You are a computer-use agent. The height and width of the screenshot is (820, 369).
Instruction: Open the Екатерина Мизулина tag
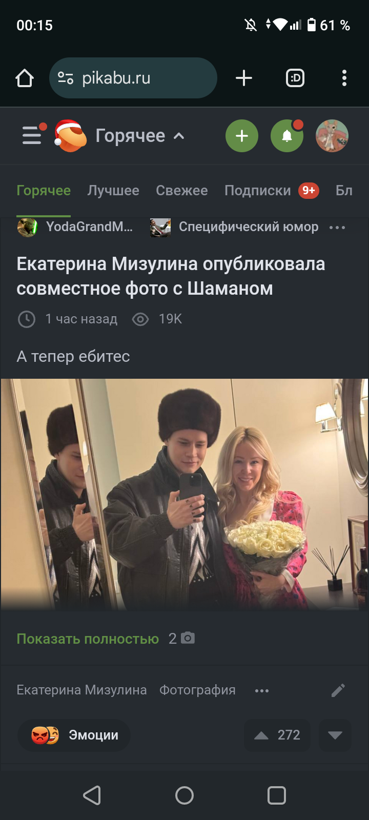point(81,690)
